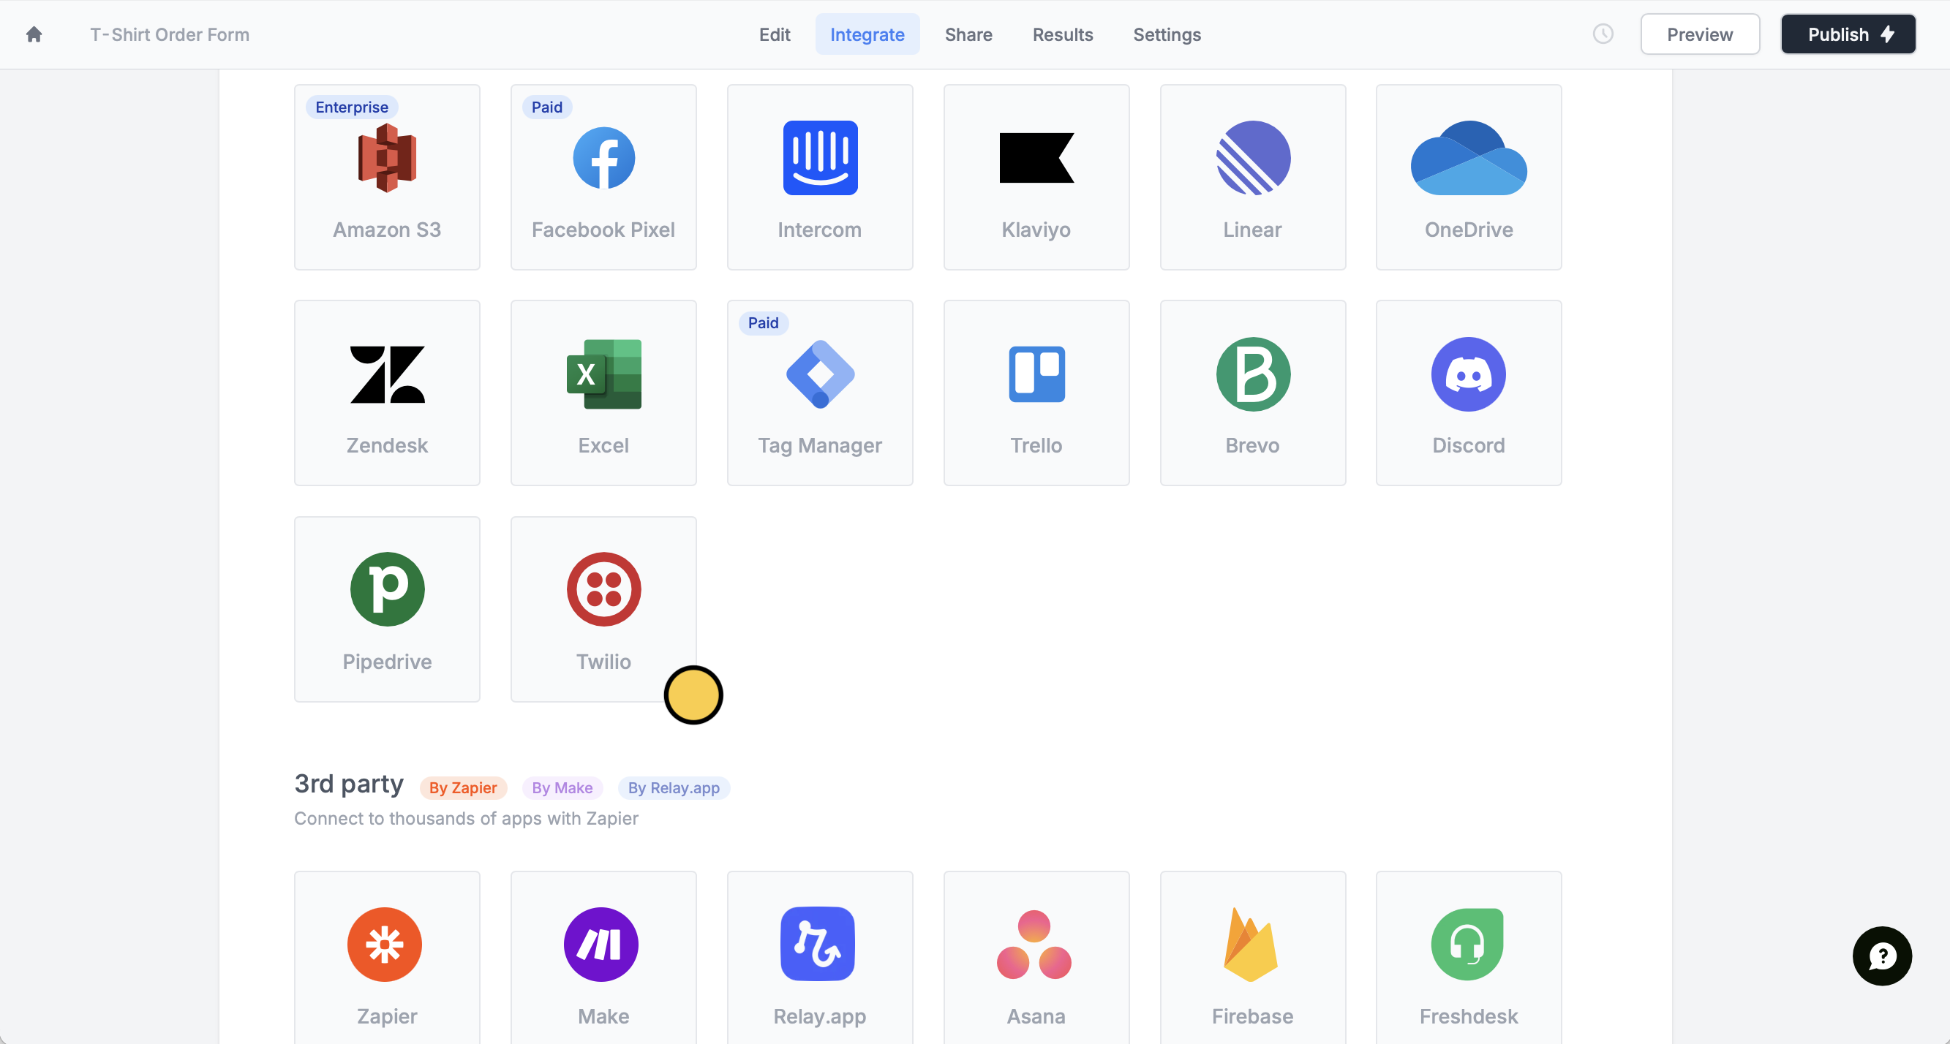Image resolution: width=1950 pixels, height=1044 pixels.
Task: Select the Intercom integration icon
Action: point(820,158)
